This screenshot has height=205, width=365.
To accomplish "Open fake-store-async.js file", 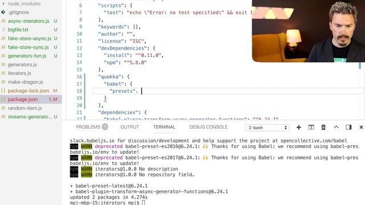I will tap(29, 38).
